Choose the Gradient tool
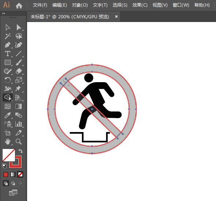 coord(19,106)
